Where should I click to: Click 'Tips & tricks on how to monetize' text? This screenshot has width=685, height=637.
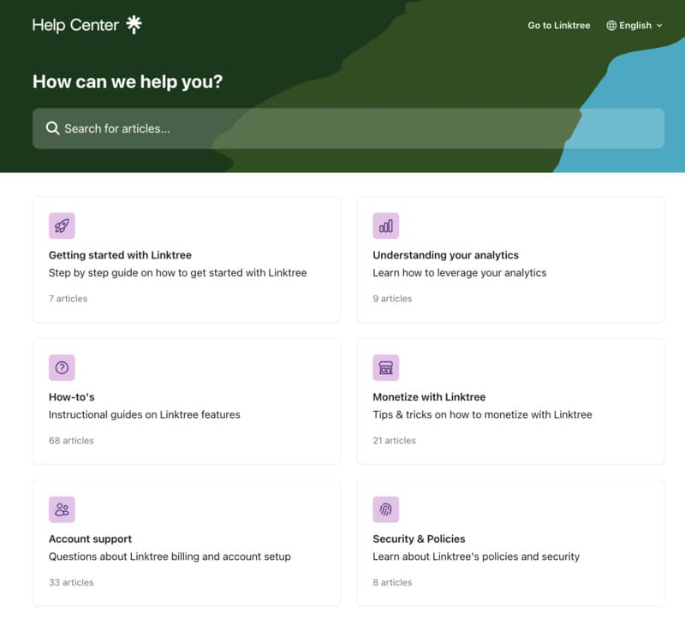[x=482, y=414]
